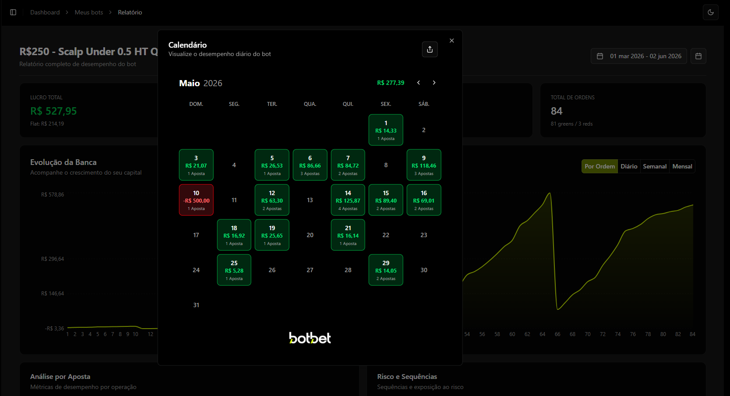Switch chart to Mensal view
The width and height of the screenshot is (730, 396).
tap(682, 166)
